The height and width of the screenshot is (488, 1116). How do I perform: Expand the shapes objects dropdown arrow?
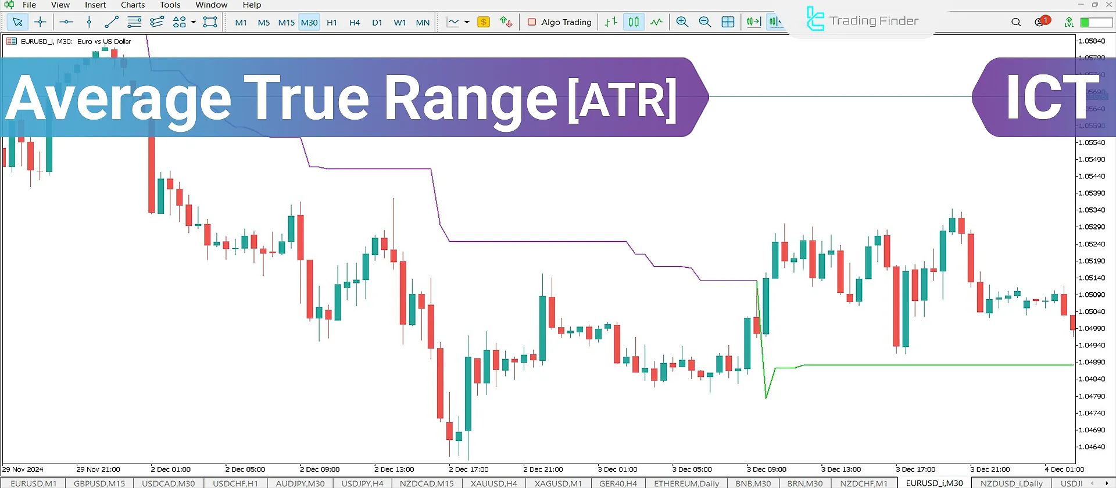click(x=194, y=22)
